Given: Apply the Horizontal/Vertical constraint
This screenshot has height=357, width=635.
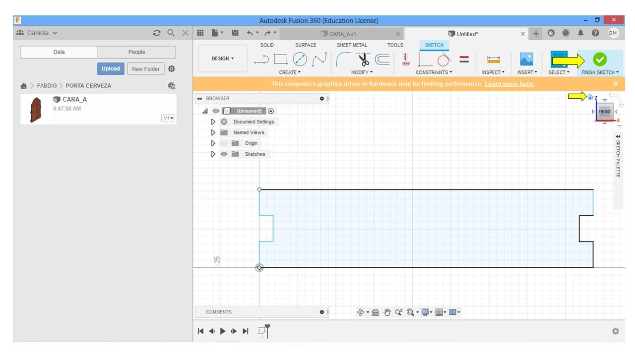Looking at the screenshot, I should [406, 59].
